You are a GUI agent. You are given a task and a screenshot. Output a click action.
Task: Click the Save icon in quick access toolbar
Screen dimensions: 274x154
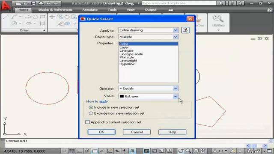click(x=33, y=3)
